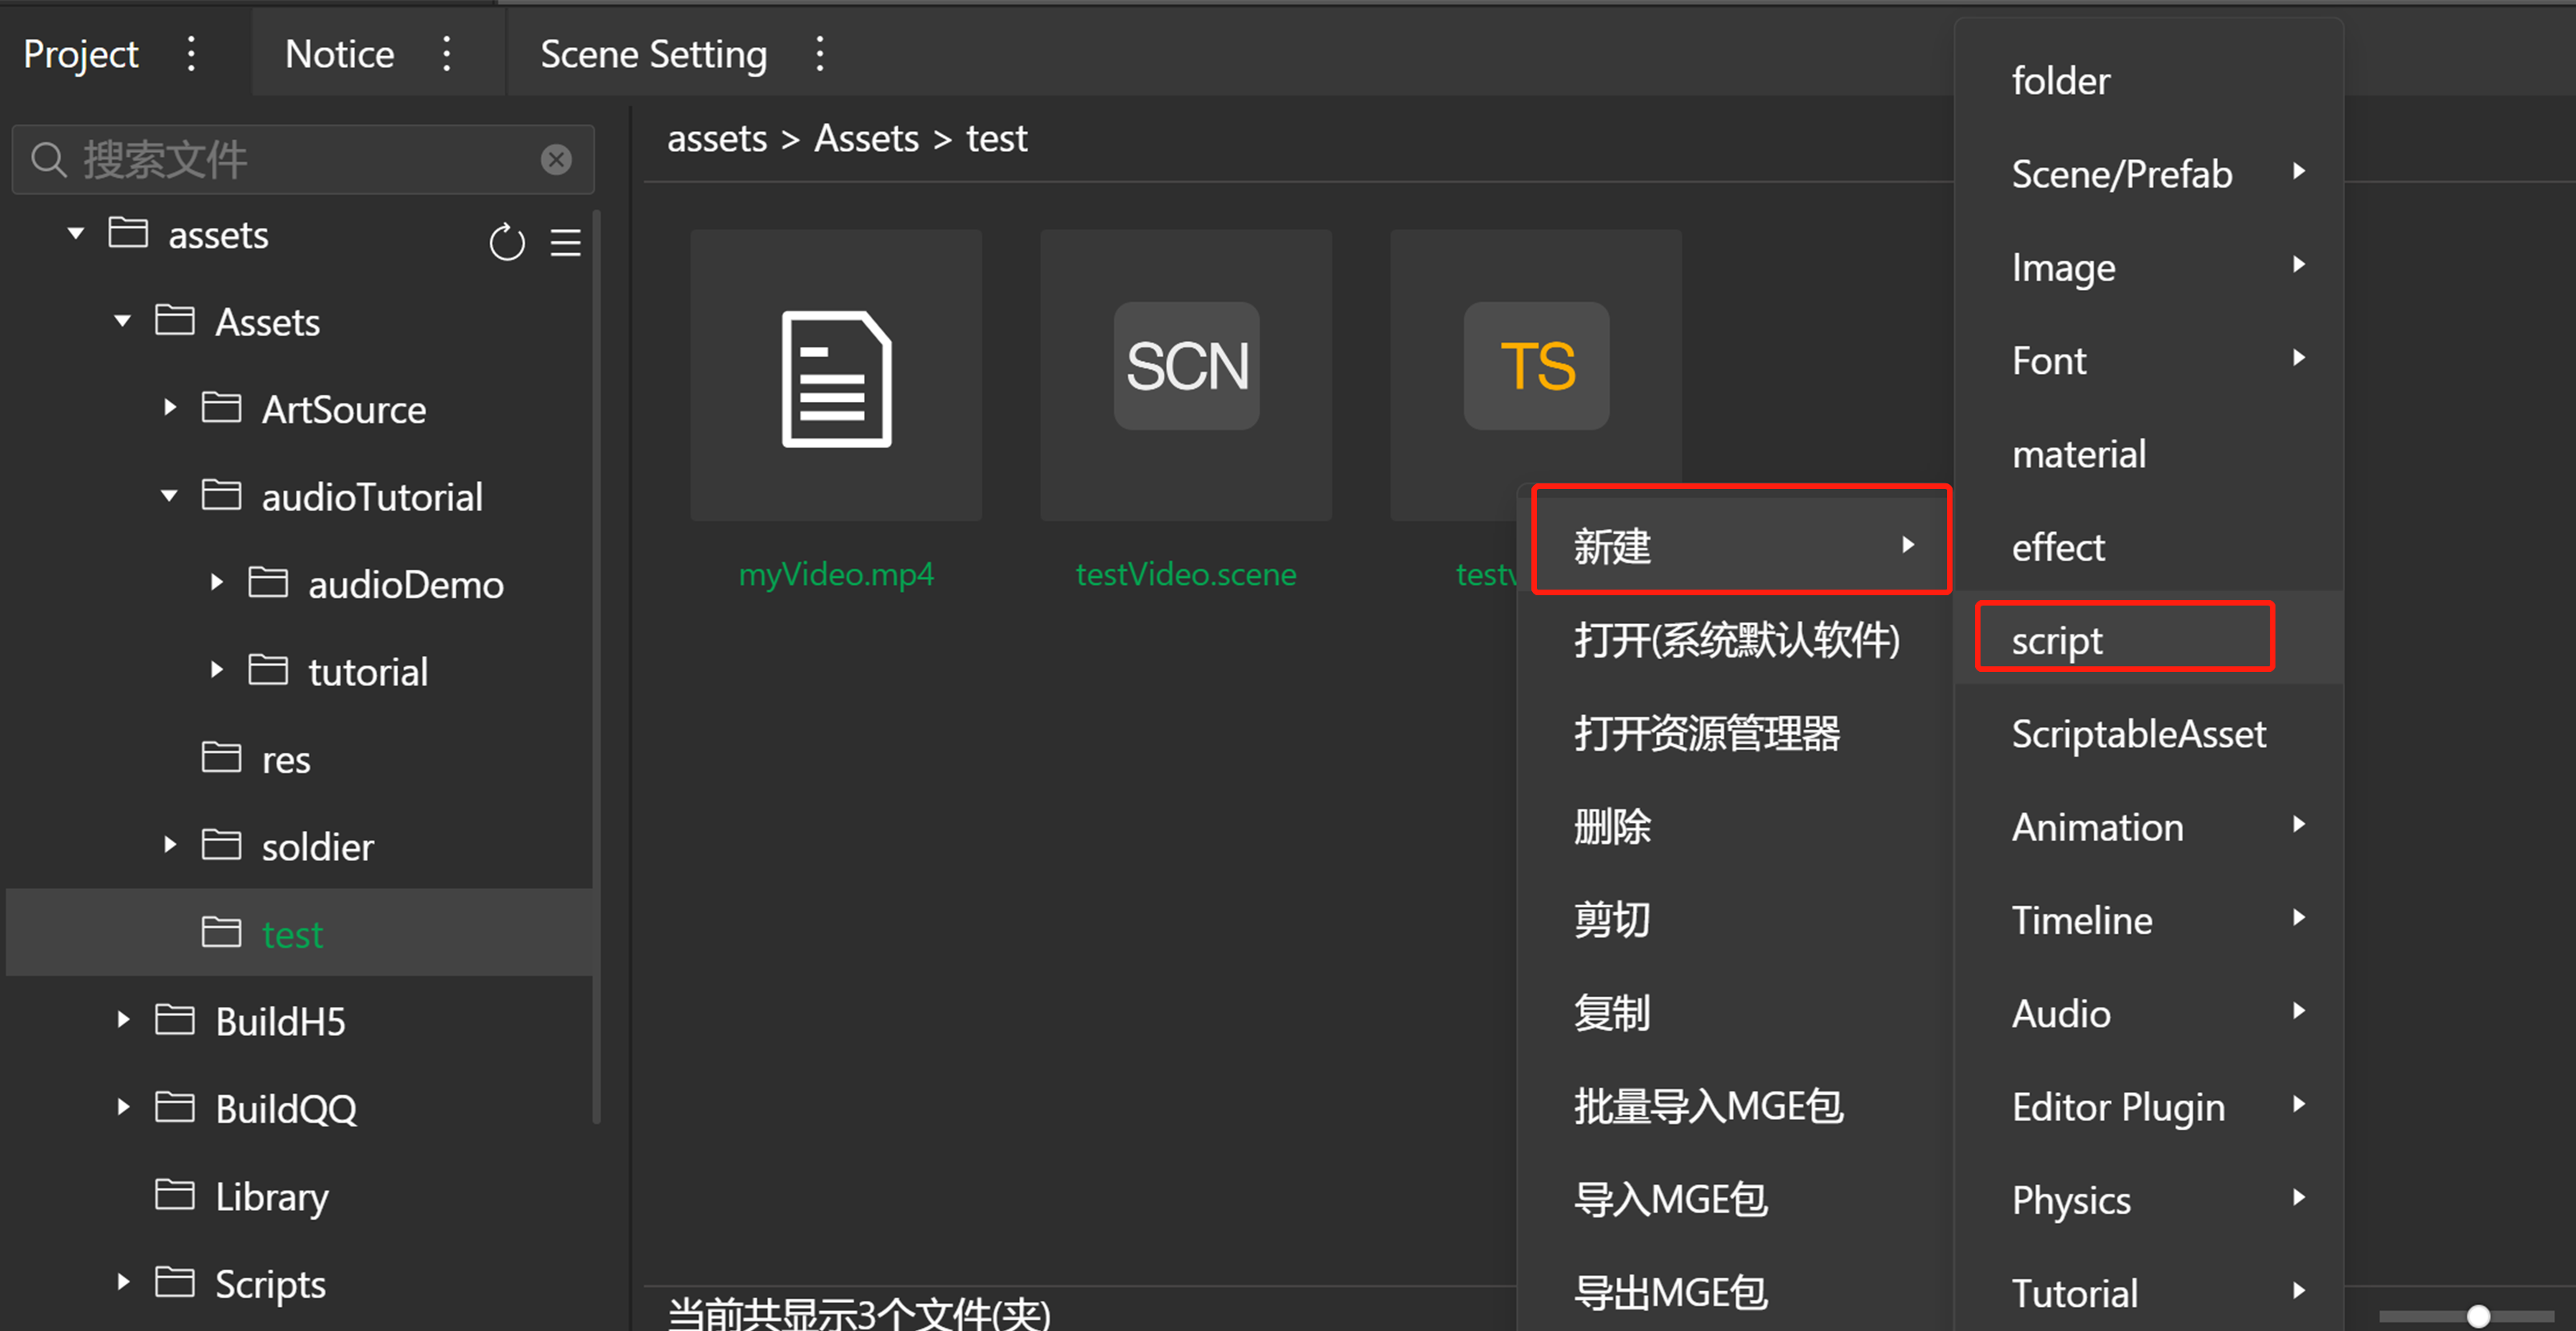
Task: Switch to the Notice tab
Action: 339,54
